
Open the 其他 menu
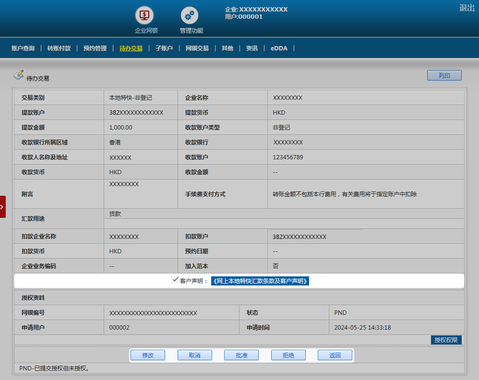[228, 48]
